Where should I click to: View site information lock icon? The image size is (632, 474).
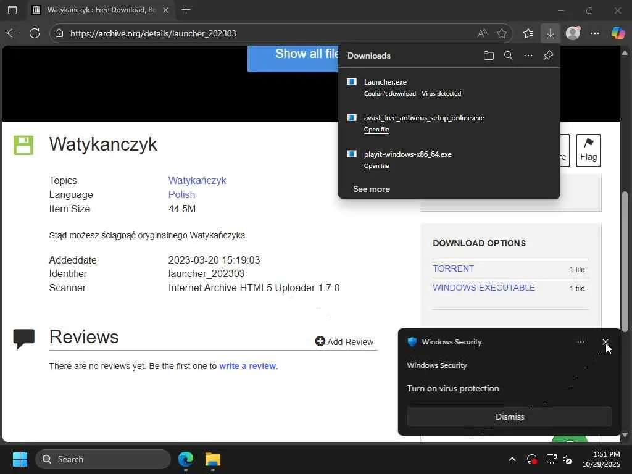point(59,33)
